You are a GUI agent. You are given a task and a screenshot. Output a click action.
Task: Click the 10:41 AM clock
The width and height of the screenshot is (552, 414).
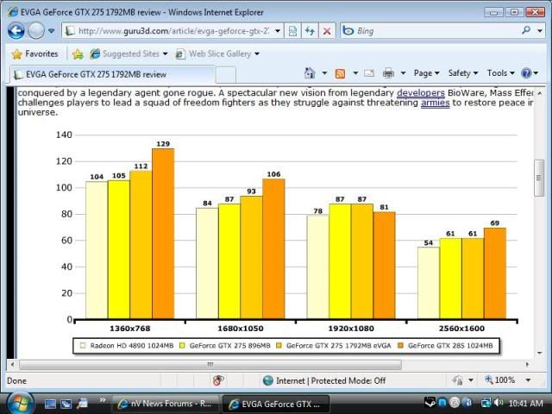(526, 403)
